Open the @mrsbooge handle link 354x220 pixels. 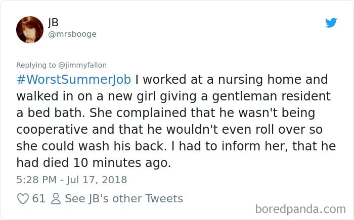click(x=72, y=34)
